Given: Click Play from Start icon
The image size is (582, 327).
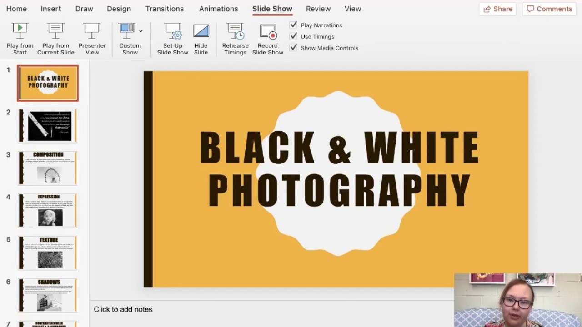Looking at the screenshot, I should point(20,30).
